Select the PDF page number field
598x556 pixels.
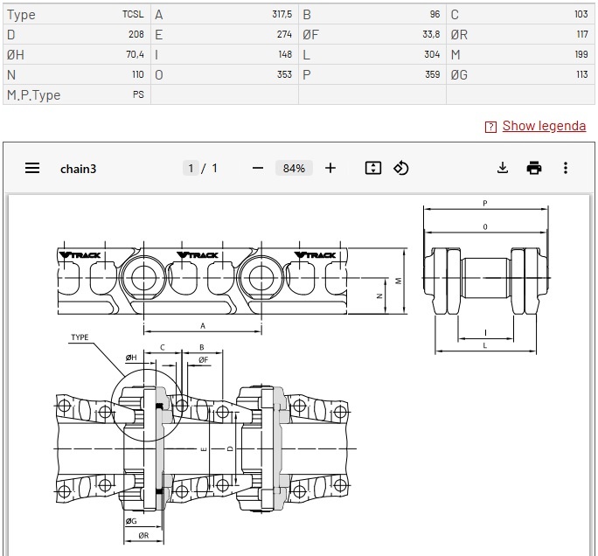(x=191, y=168)
